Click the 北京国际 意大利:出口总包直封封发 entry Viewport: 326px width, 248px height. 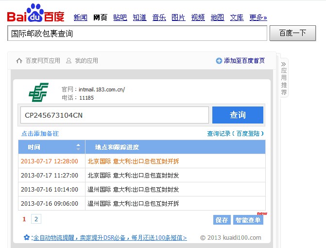[x=133, y=176]
